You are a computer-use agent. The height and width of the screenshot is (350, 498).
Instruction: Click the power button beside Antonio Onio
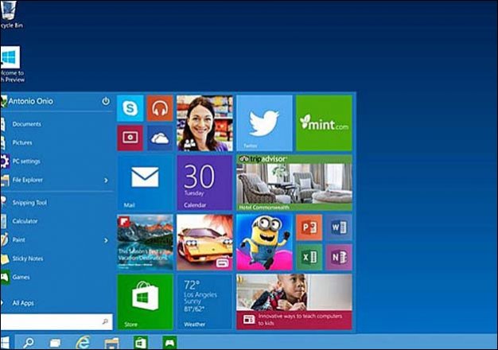[x=106, y=102]
